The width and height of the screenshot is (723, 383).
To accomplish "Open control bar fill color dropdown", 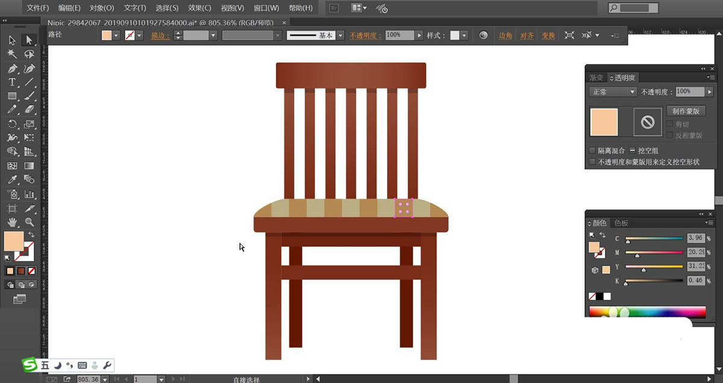I will coord(117,36).
